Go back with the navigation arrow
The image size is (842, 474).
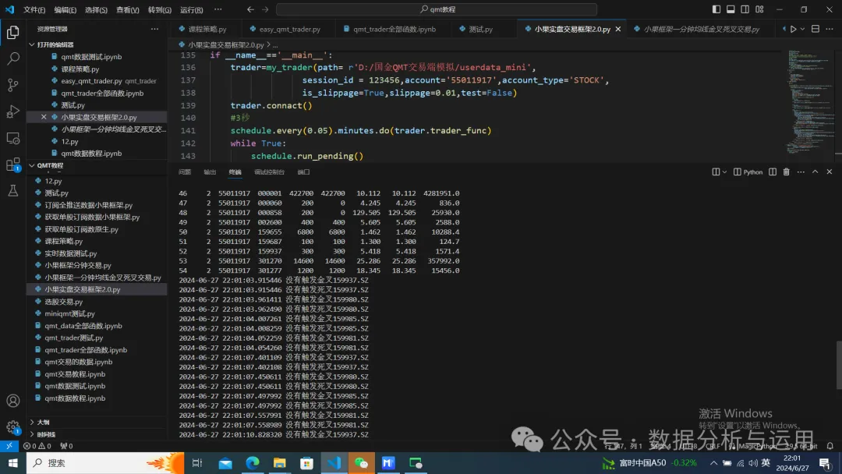[x=250, y=9]
